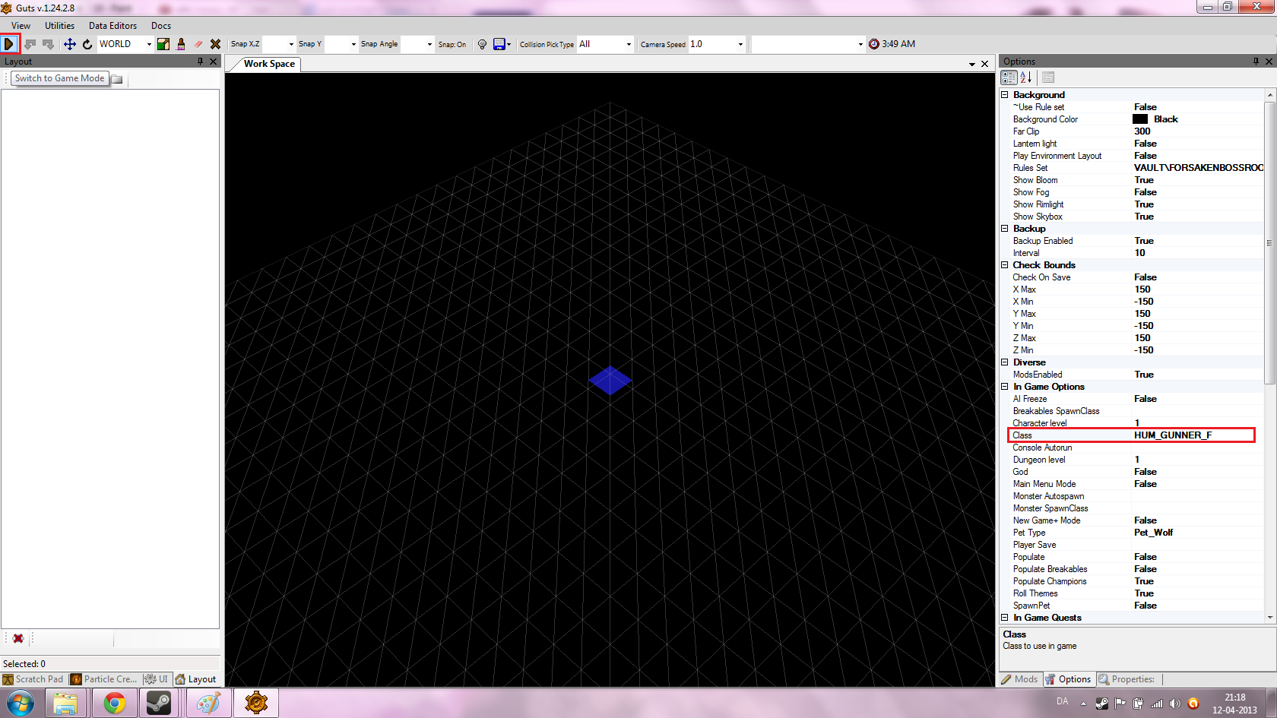Close the Work Space tab

(985, 64)
